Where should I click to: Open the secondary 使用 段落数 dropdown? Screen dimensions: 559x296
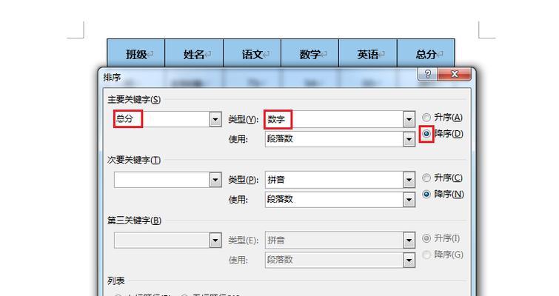point(409,200)
